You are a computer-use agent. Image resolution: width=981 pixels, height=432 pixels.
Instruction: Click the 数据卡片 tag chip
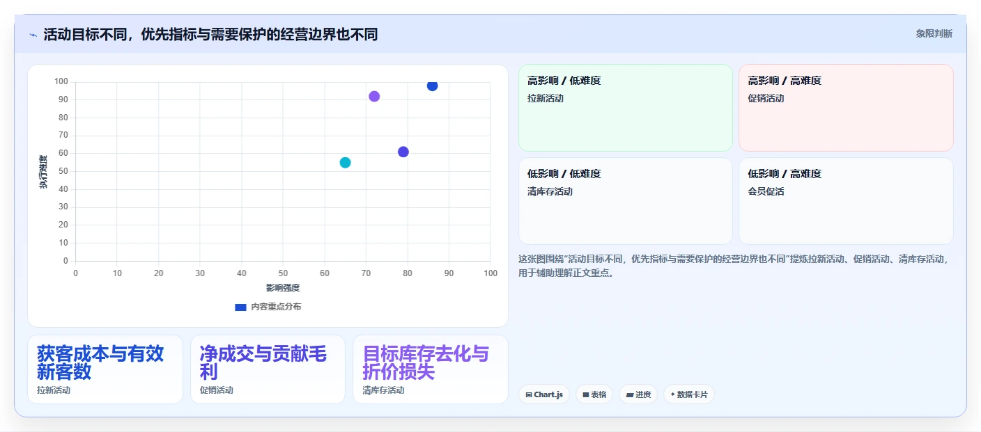click(x=688, y=394)
